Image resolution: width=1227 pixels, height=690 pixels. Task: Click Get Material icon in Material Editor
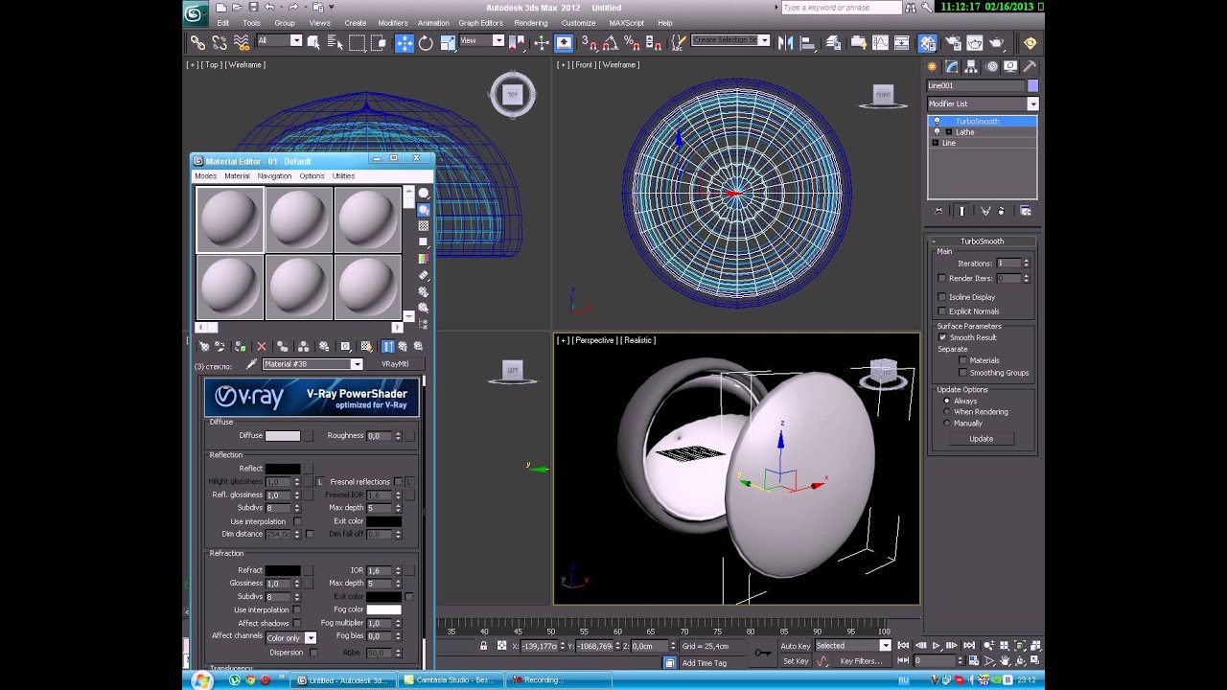204,347
